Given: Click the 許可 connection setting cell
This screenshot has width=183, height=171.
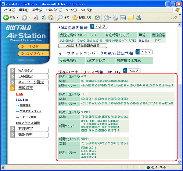Looking at the screenshot, I should coord(158,41).
